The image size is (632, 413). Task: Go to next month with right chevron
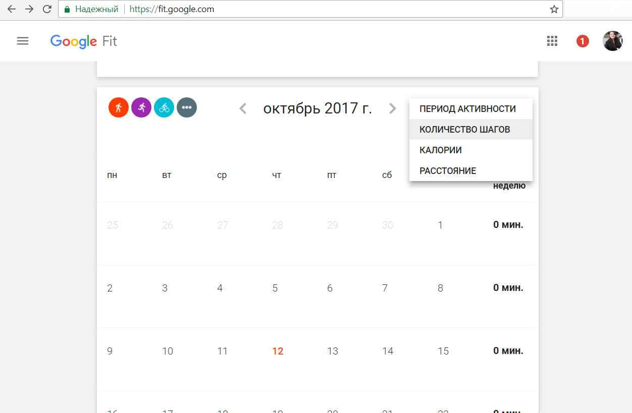pos(392,108)
